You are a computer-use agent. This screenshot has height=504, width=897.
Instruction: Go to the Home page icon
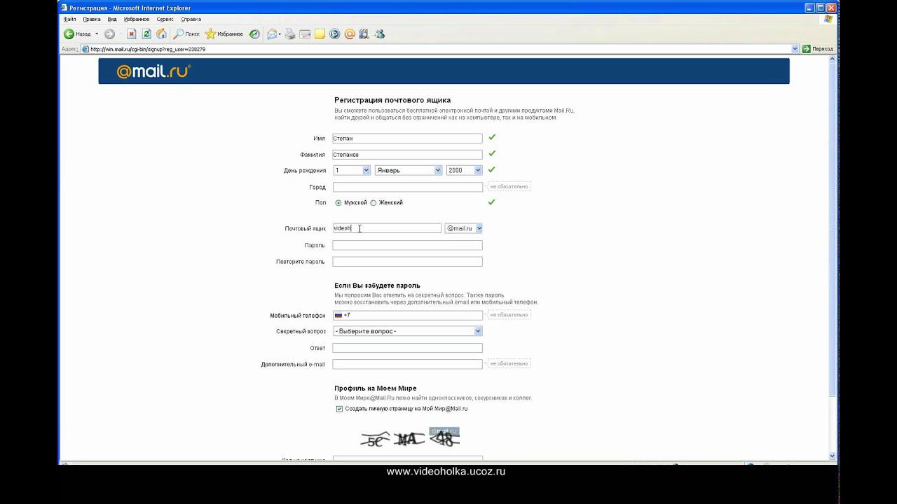click(162, 34)
